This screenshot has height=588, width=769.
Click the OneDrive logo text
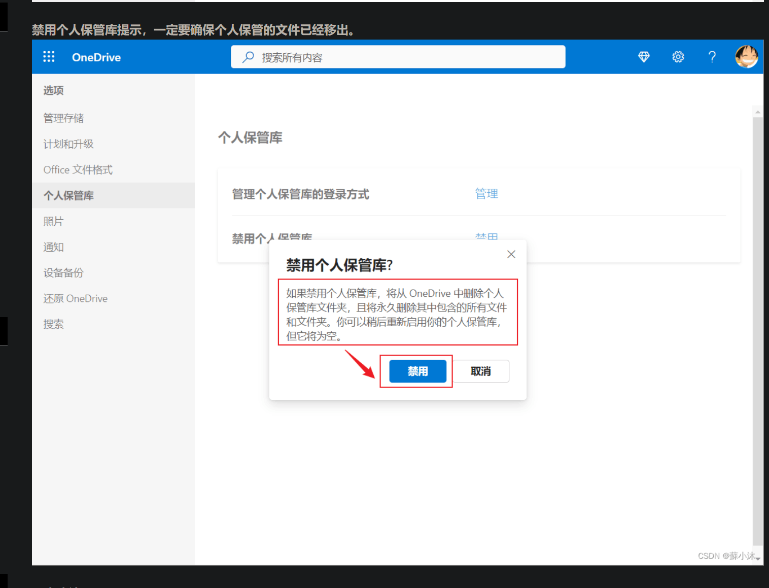[96, 57]
